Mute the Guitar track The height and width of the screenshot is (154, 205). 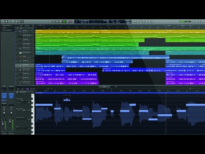point(23,58)
